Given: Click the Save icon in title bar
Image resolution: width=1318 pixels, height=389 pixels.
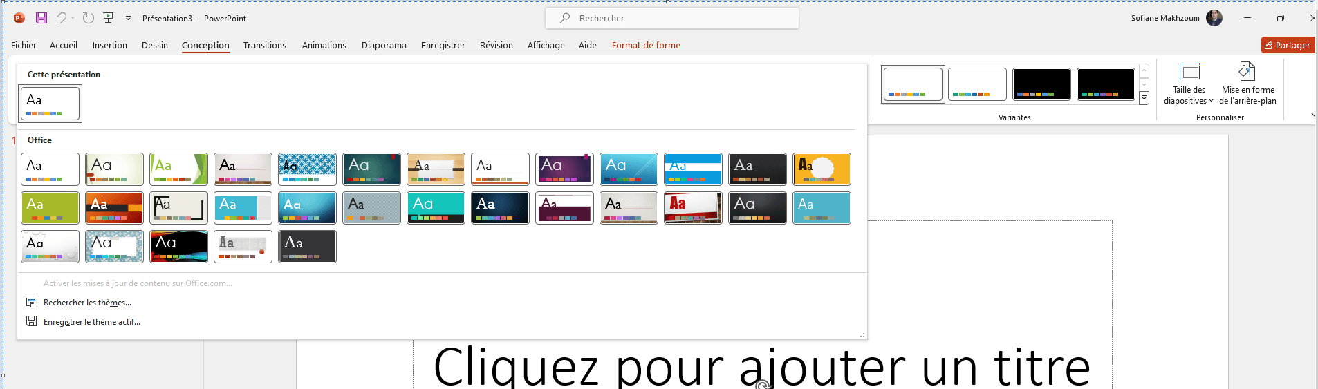Looking at the screenshot, I should tap(41, 18).
